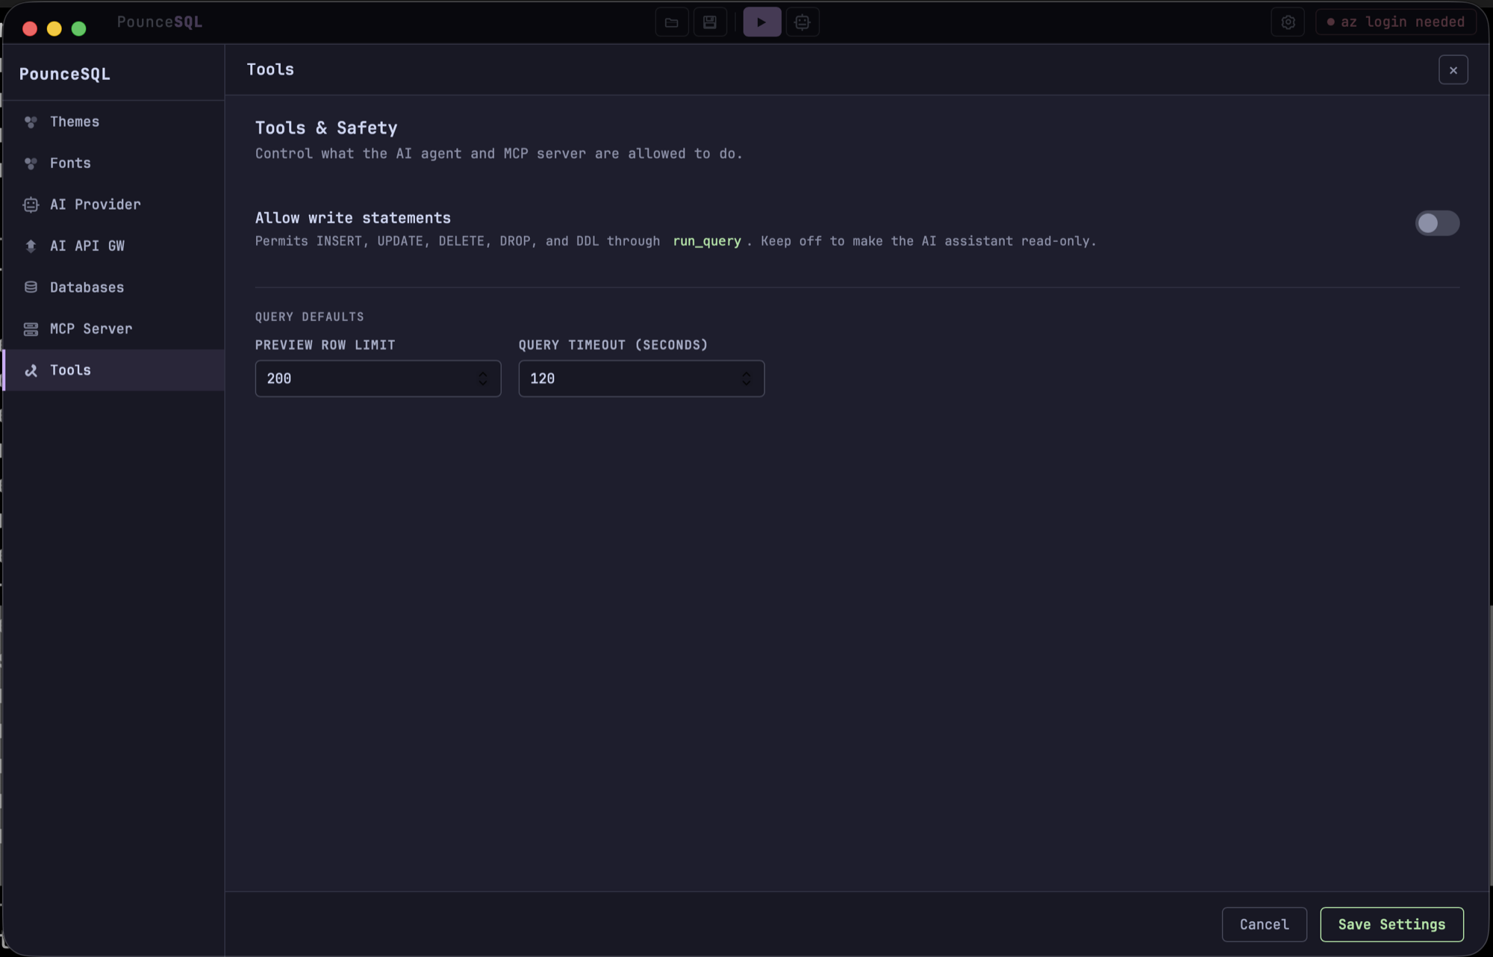Click the Query Timeout seconds field
The width and height of the screenshot is (1493, 957).
tap(641, 378)
